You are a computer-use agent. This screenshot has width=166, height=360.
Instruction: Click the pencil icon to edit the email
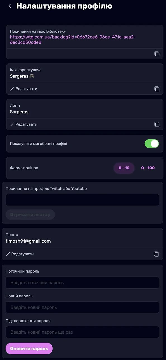click(8, 254)
